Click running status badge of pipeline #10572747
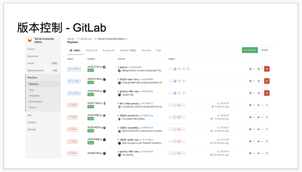This screenshot has height=172, width=302. 73,69
